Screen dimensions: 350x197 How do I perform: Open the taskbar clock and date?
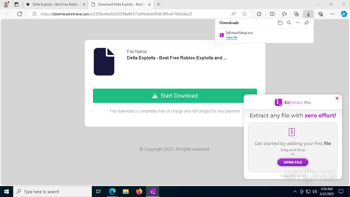(326, 192)
